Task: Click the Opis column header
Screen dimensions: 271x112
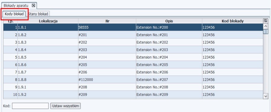Action: point(169,21)
